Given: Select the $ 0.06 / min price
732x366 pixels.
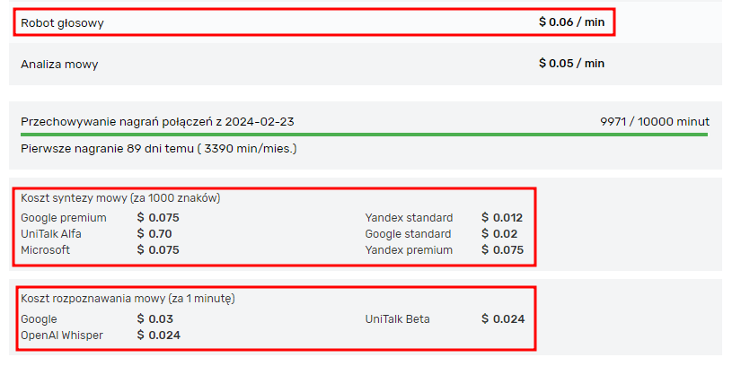Looking at the screenshot, I should click(x=571, y=22).
